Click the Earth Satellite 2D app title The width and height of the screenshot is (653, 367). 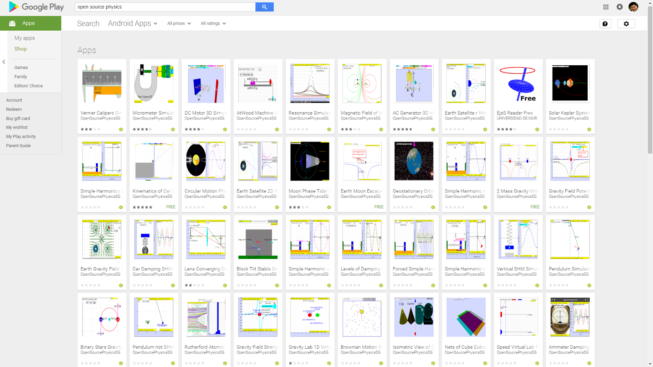pos(257,191)
